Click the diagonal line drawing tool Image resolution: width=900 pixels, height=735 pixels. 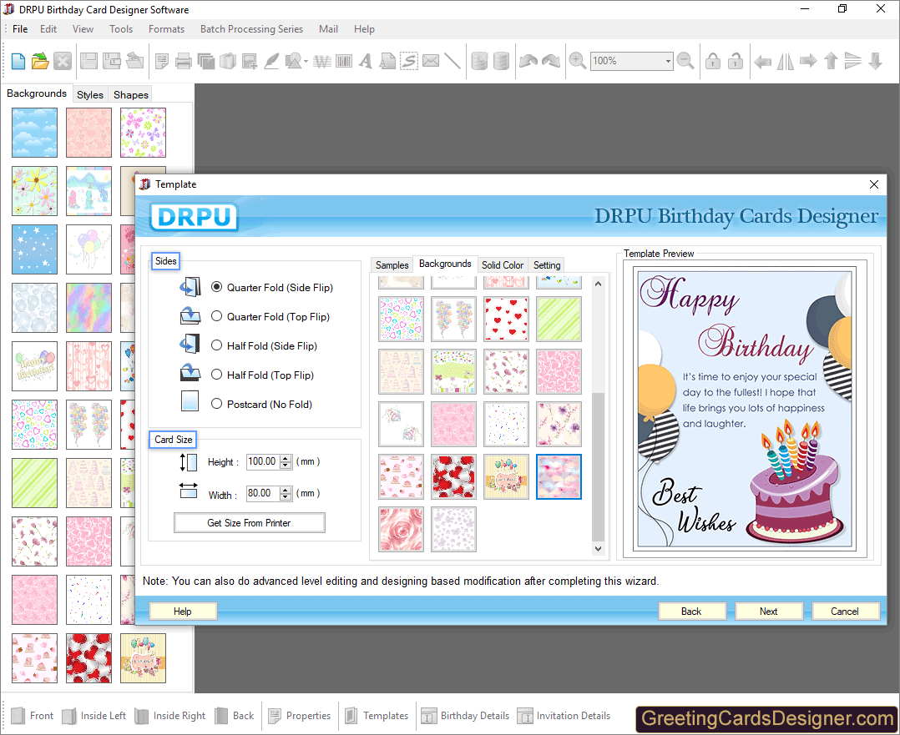(453, 61)
